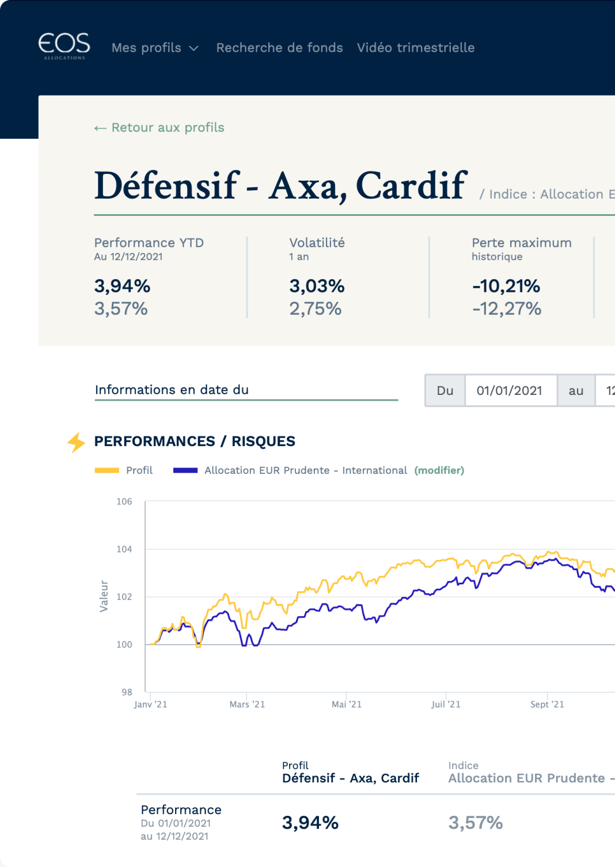Image resolution: width=615 pixels, height=867 pixels.
Task: Click the lightning bolt Performances icon
Action: tap(76, 442)
